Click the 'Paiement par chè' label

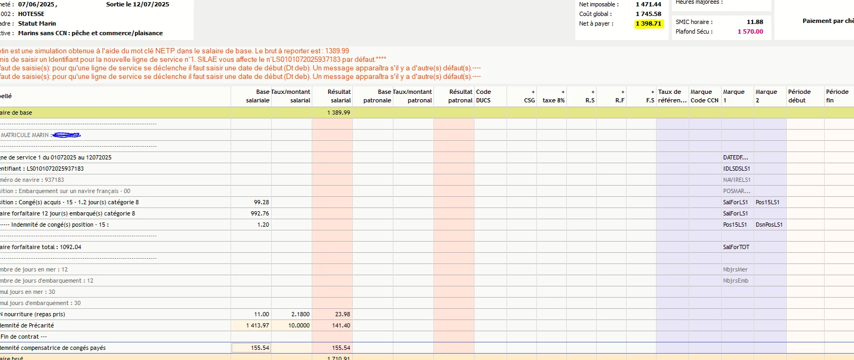(828, 21)
